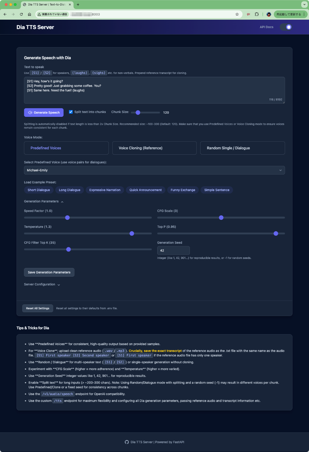Viewport: 309px width, 452px height.
Task: Load the Simple Sentence preset
Action: point(217,190)
